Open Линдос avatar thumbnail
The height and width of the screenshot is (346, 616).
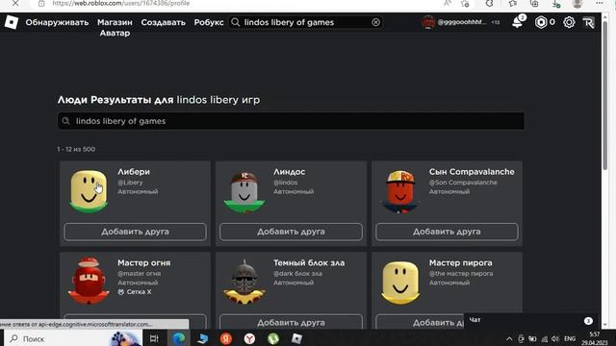pos(244,191)
